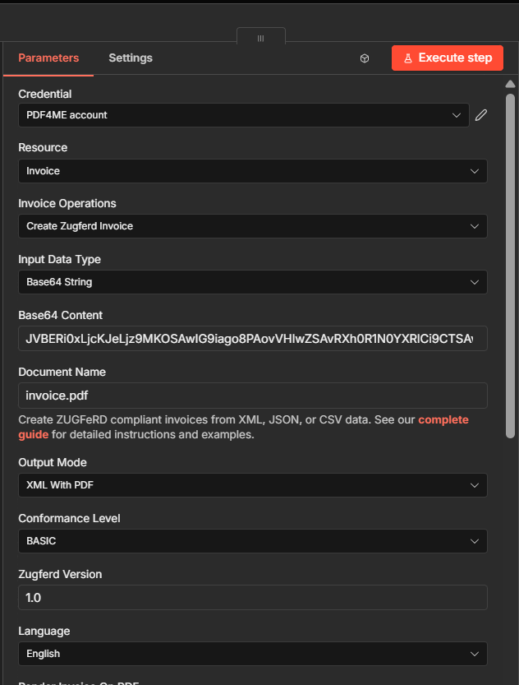Open the Credential selector showing PDF4ME account
Image resolution: width=519 pixels, height=685 pixels.
[243, 115]
